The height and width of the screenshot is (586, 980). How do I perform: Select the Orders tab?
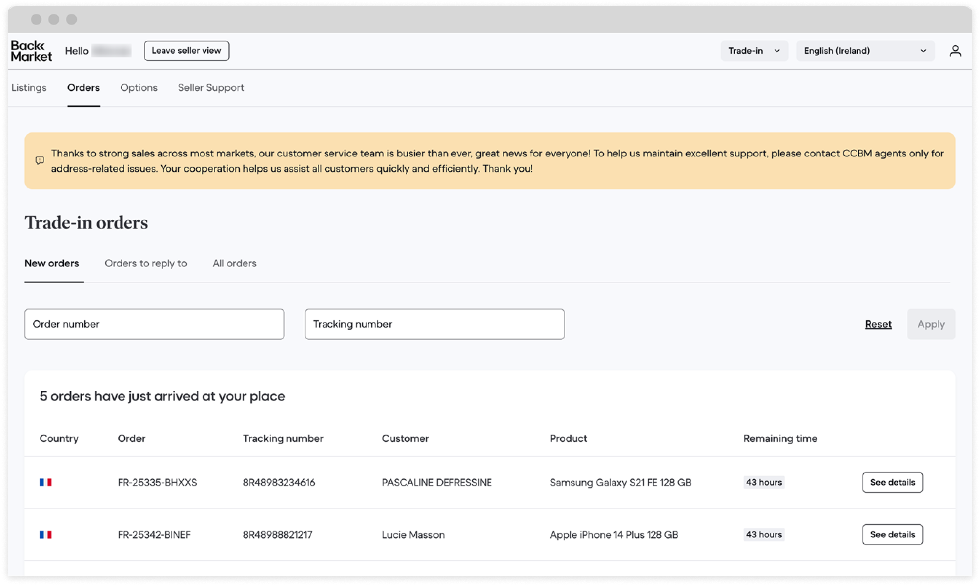83,88
